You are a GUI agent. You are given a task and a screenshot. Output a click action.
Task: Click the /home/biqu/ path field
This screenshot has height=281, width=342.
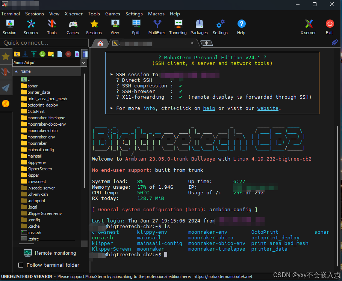pyautogui.click(x=47, y=63)
